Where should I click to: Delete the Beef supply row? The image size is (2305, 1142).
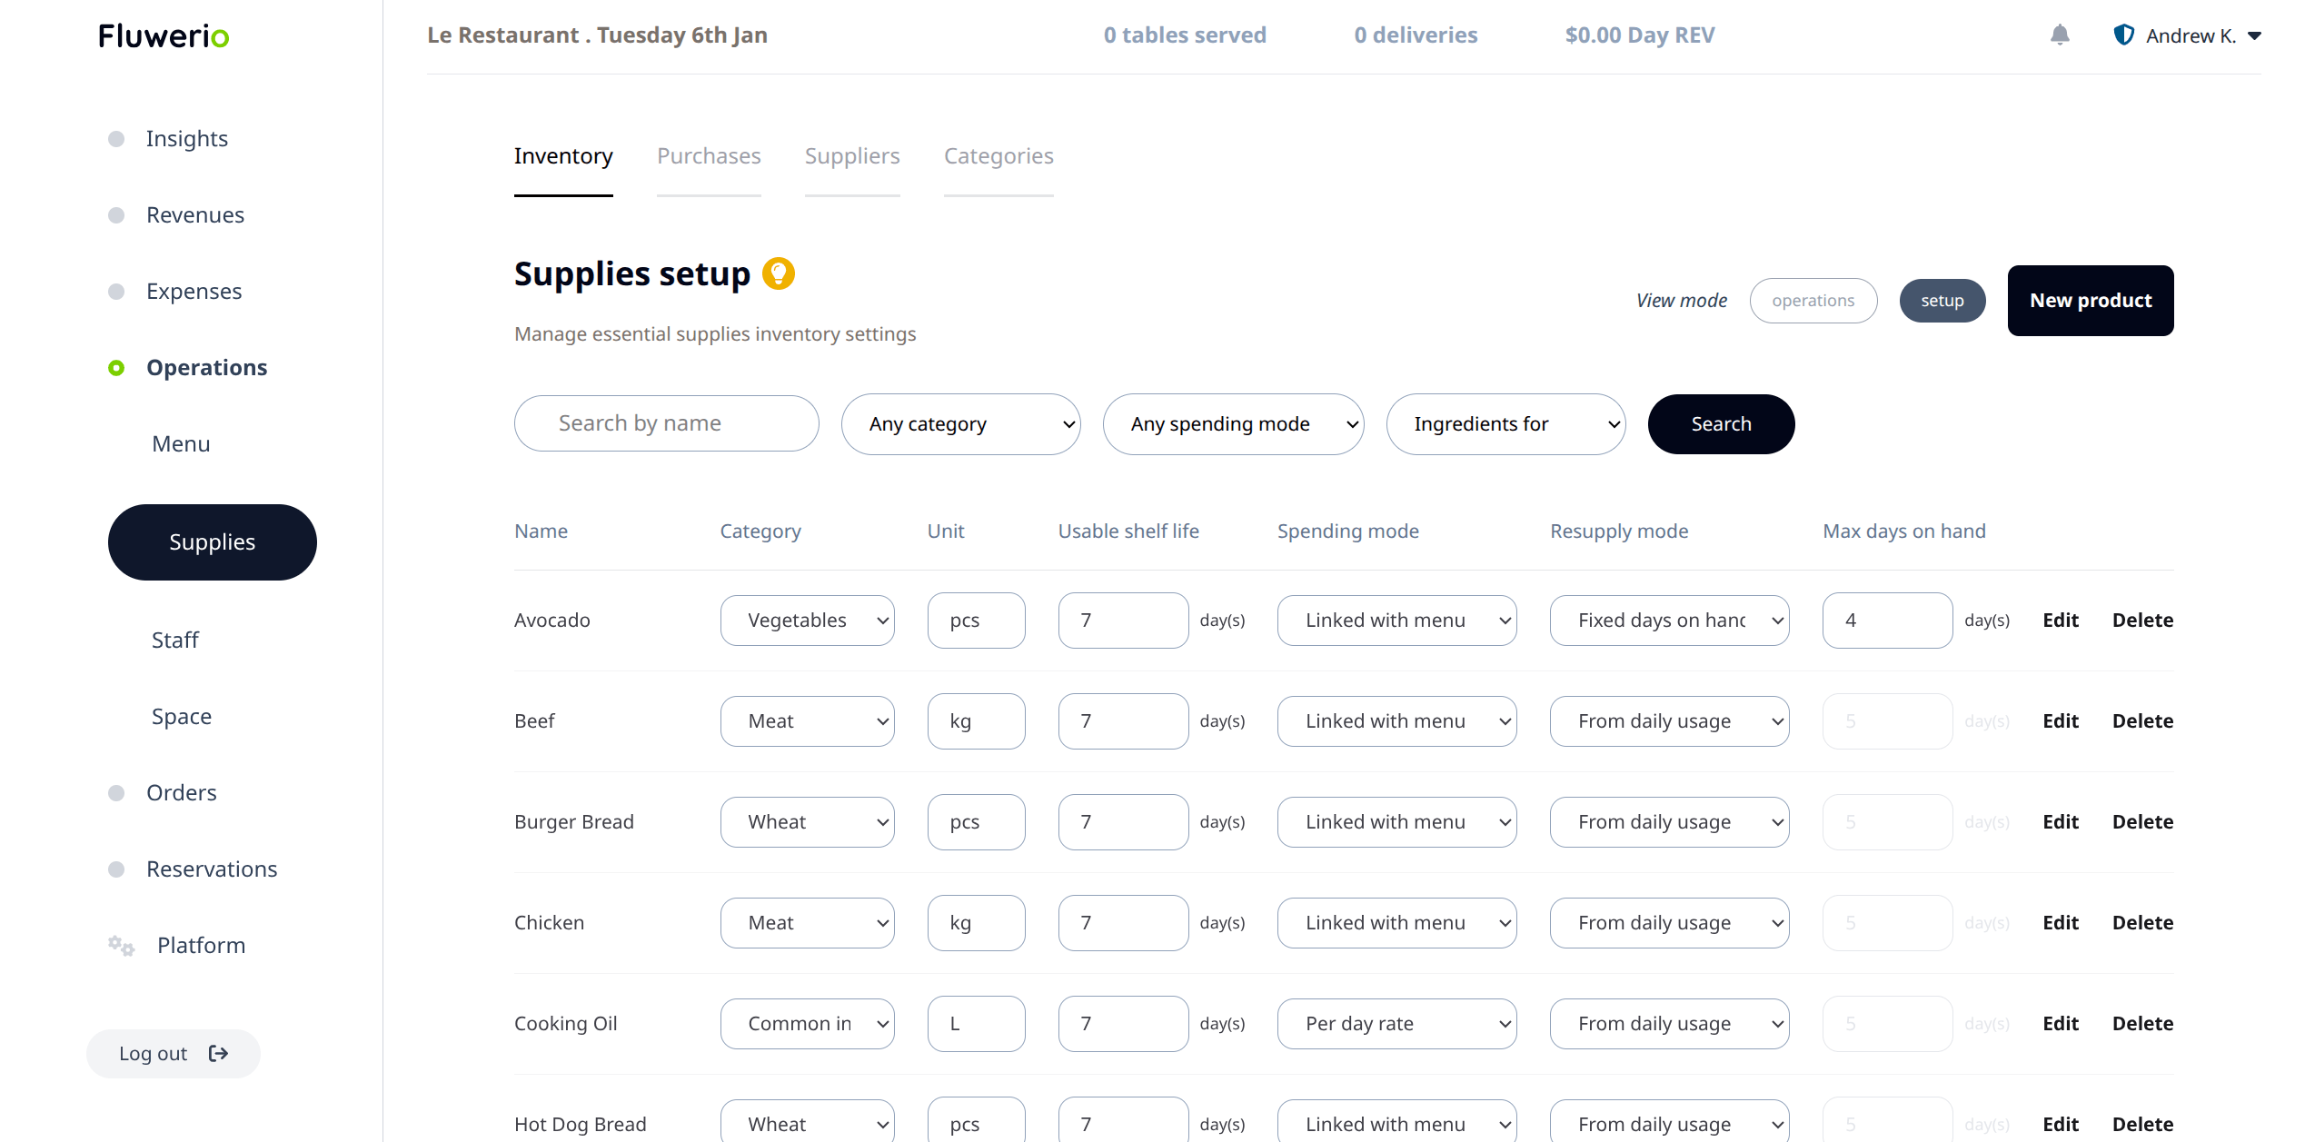pos(2142,721)
